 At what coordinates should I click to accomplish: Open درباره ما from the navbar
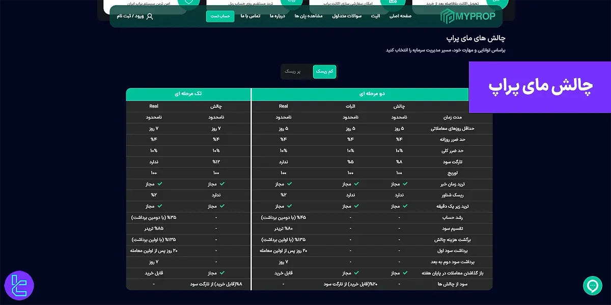click(x=276, y=16)
